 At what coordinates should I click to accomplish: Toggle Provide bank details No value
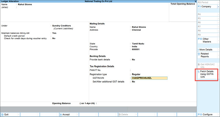pos(133,60)
